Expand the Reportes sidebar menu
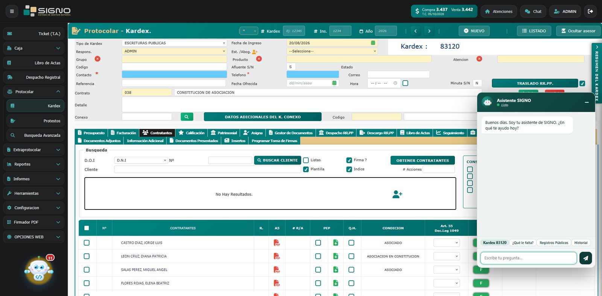 tap(33, 164)
